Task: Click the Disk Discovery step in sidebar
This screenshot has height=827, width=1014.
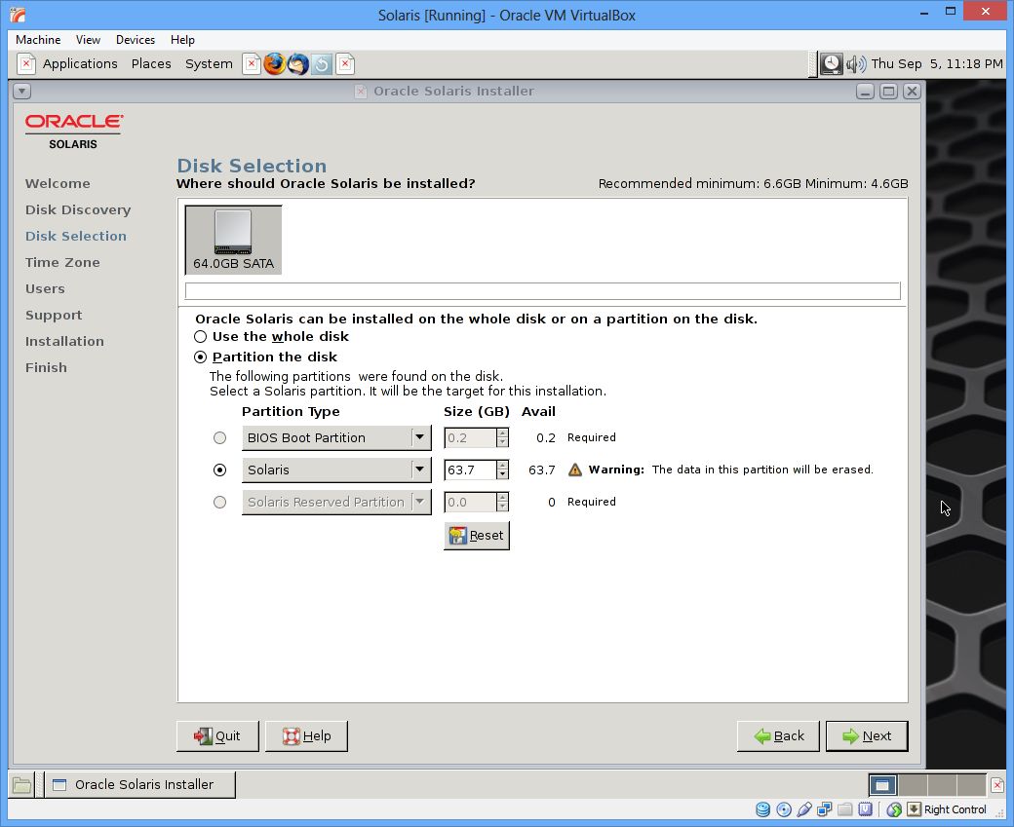Action: coord(78,210)
